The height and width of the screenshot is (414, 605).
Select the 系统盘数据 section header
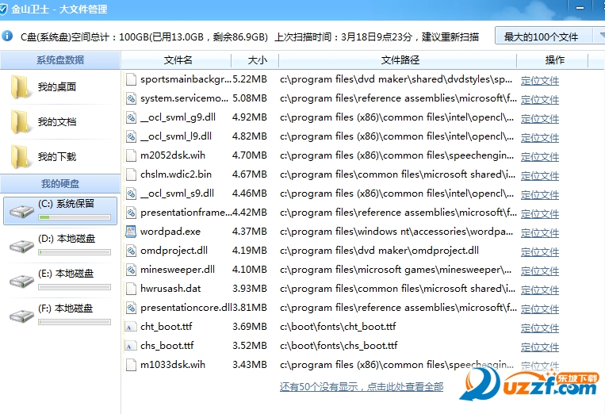60,60
